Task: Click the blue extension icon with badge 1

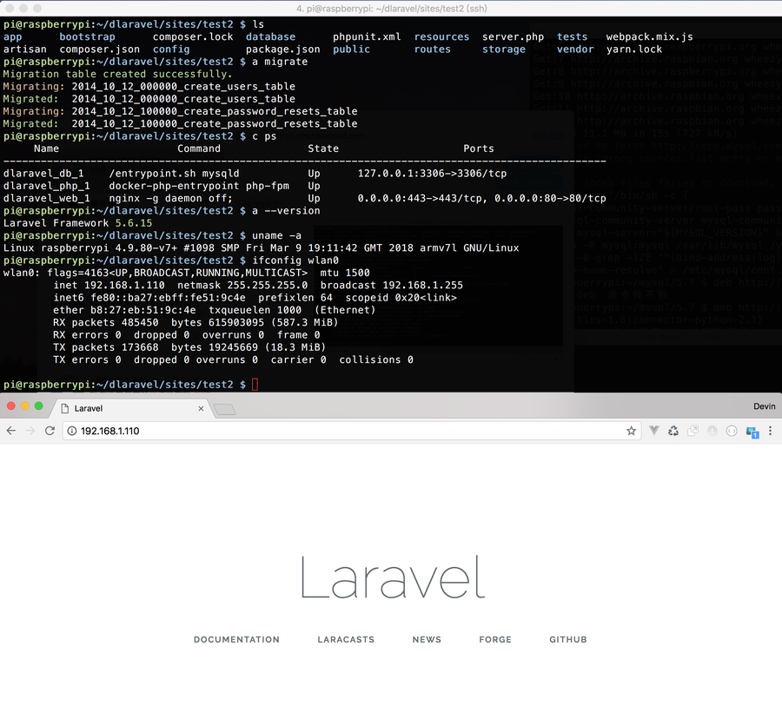Action: [752, 432]
